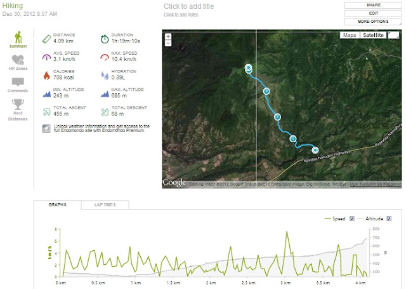Switch map to Satellite view
The width and height of the screenshot is (406, 289).
373,35
